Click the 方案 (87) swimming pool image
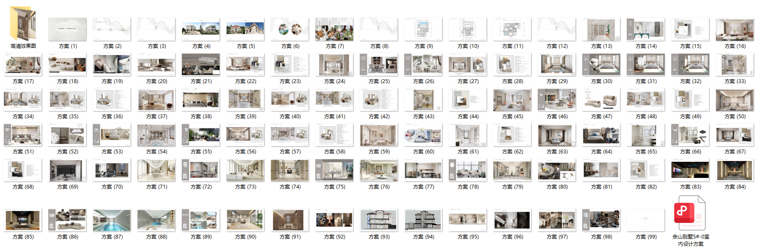Image resolution: width=759 pixels, height=247 pixels. click(112, 220)
